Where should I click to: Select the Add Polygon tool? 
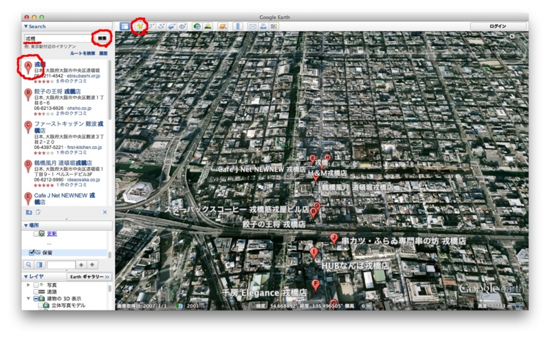click(151, 26)
